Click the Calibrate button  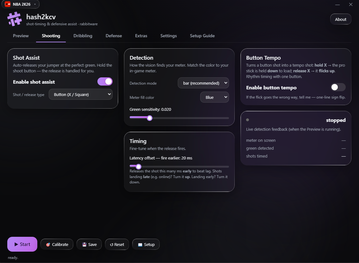[57, 244]
